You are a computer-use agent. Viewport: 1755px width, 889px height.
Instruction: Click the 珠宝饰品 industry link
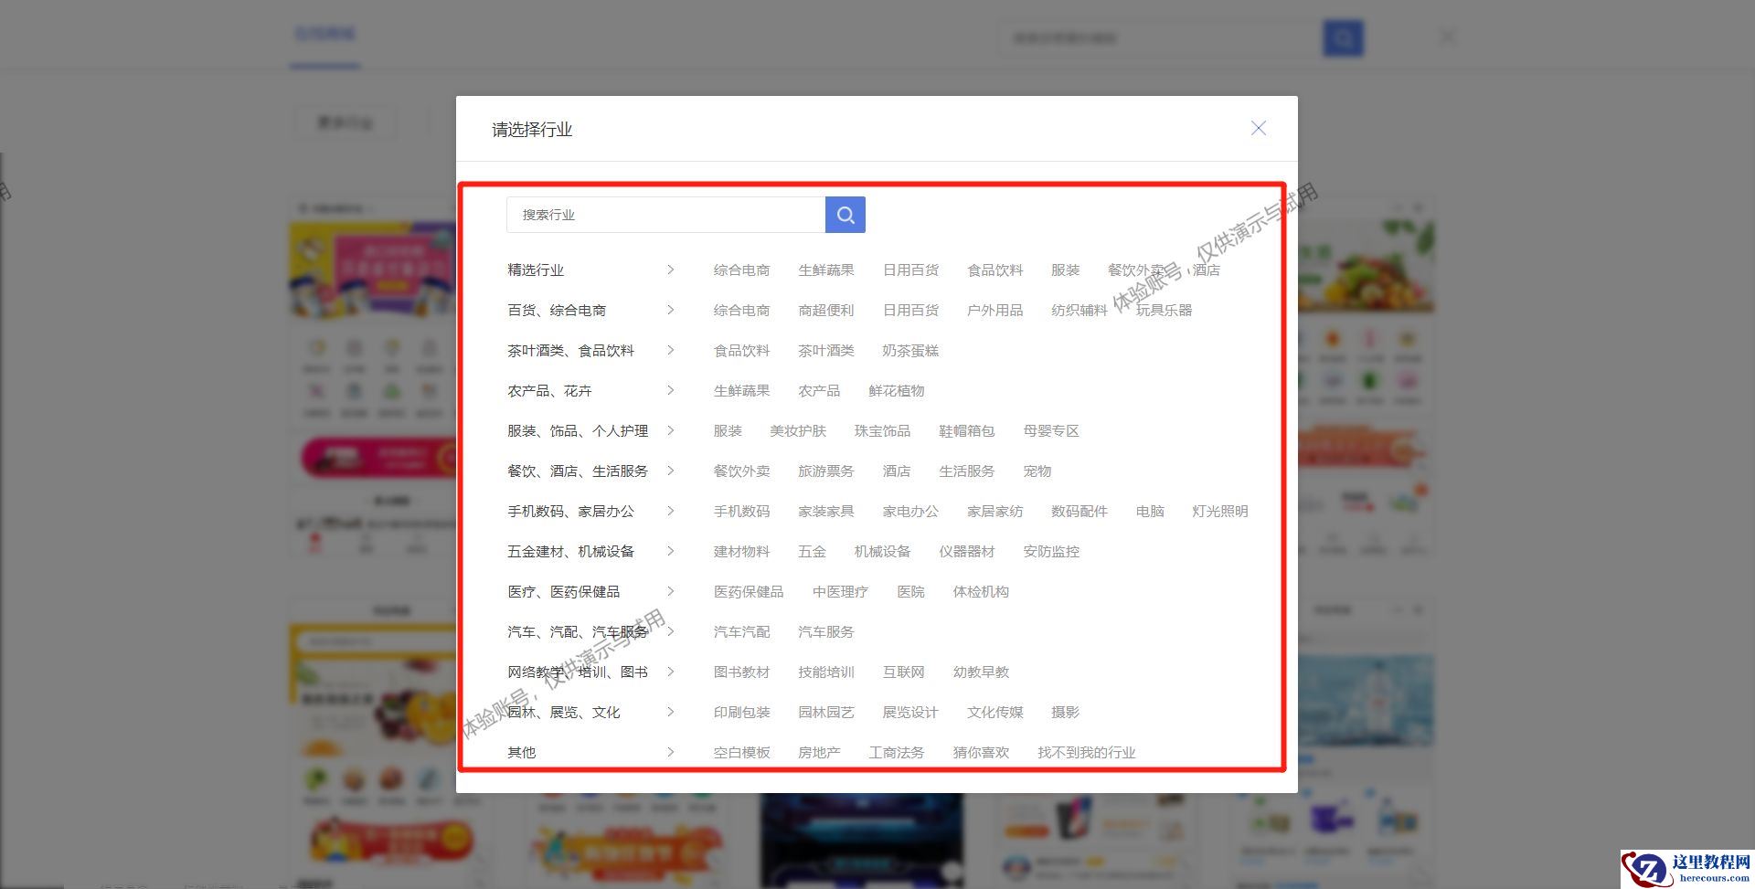pos(882,431)
